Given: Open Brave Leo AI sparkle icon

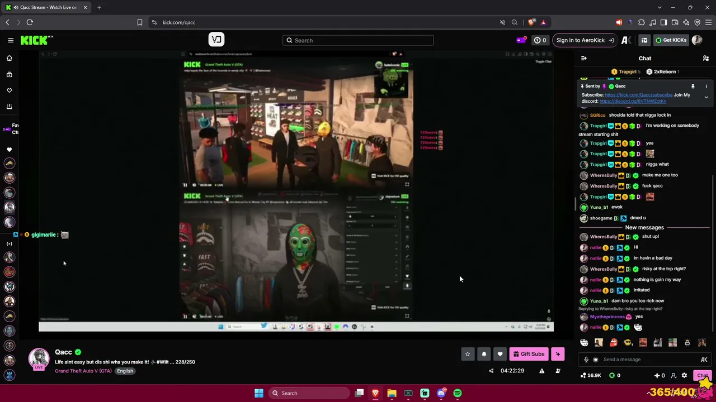Looking at the screenshot, I should click(686, 22).
